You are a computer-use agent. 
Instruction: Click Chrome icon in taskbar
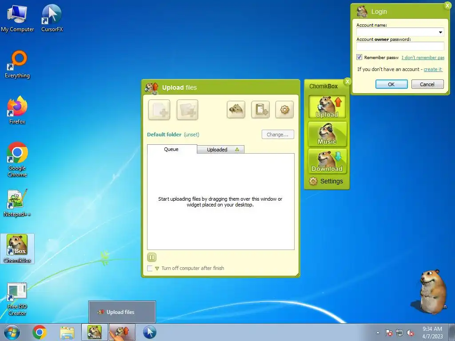click(x=40, y=332)
